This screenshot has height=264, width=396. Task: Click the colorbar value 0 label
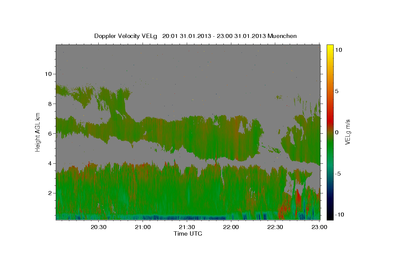point(337,132)
